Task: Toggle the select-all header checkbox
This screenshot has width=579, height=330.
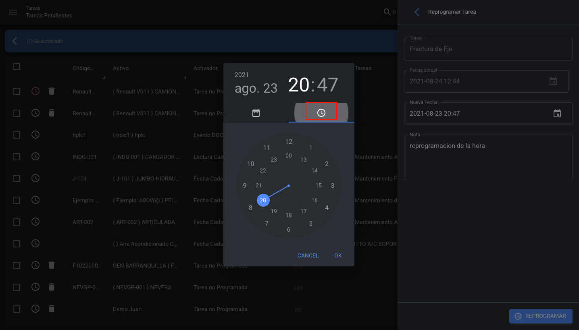Action: tap(17, 66)
